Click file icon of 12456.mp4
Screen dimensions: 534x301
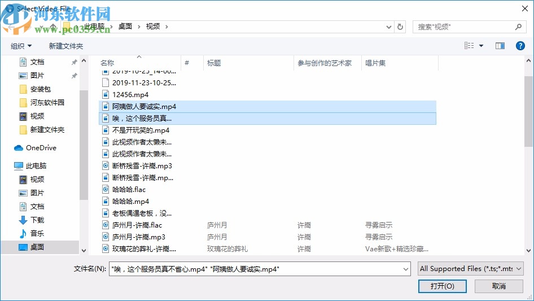[x=106, y=95]
